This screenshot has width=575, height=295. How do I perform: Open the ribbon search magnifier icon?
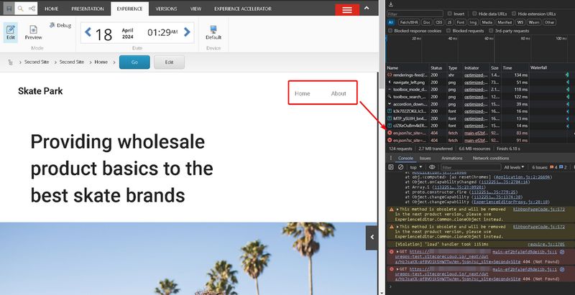tap(21, 9)
